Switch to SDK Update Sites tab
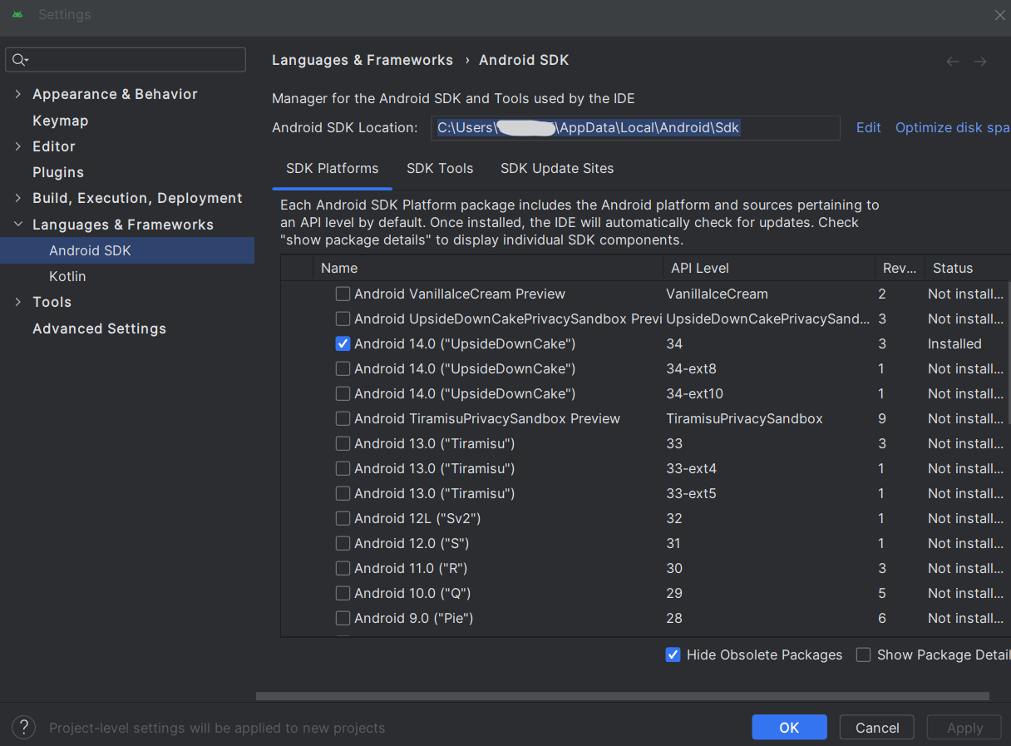Image resolution: width=1011 pixels, height=746 pixels. click(x=557, y=168)
